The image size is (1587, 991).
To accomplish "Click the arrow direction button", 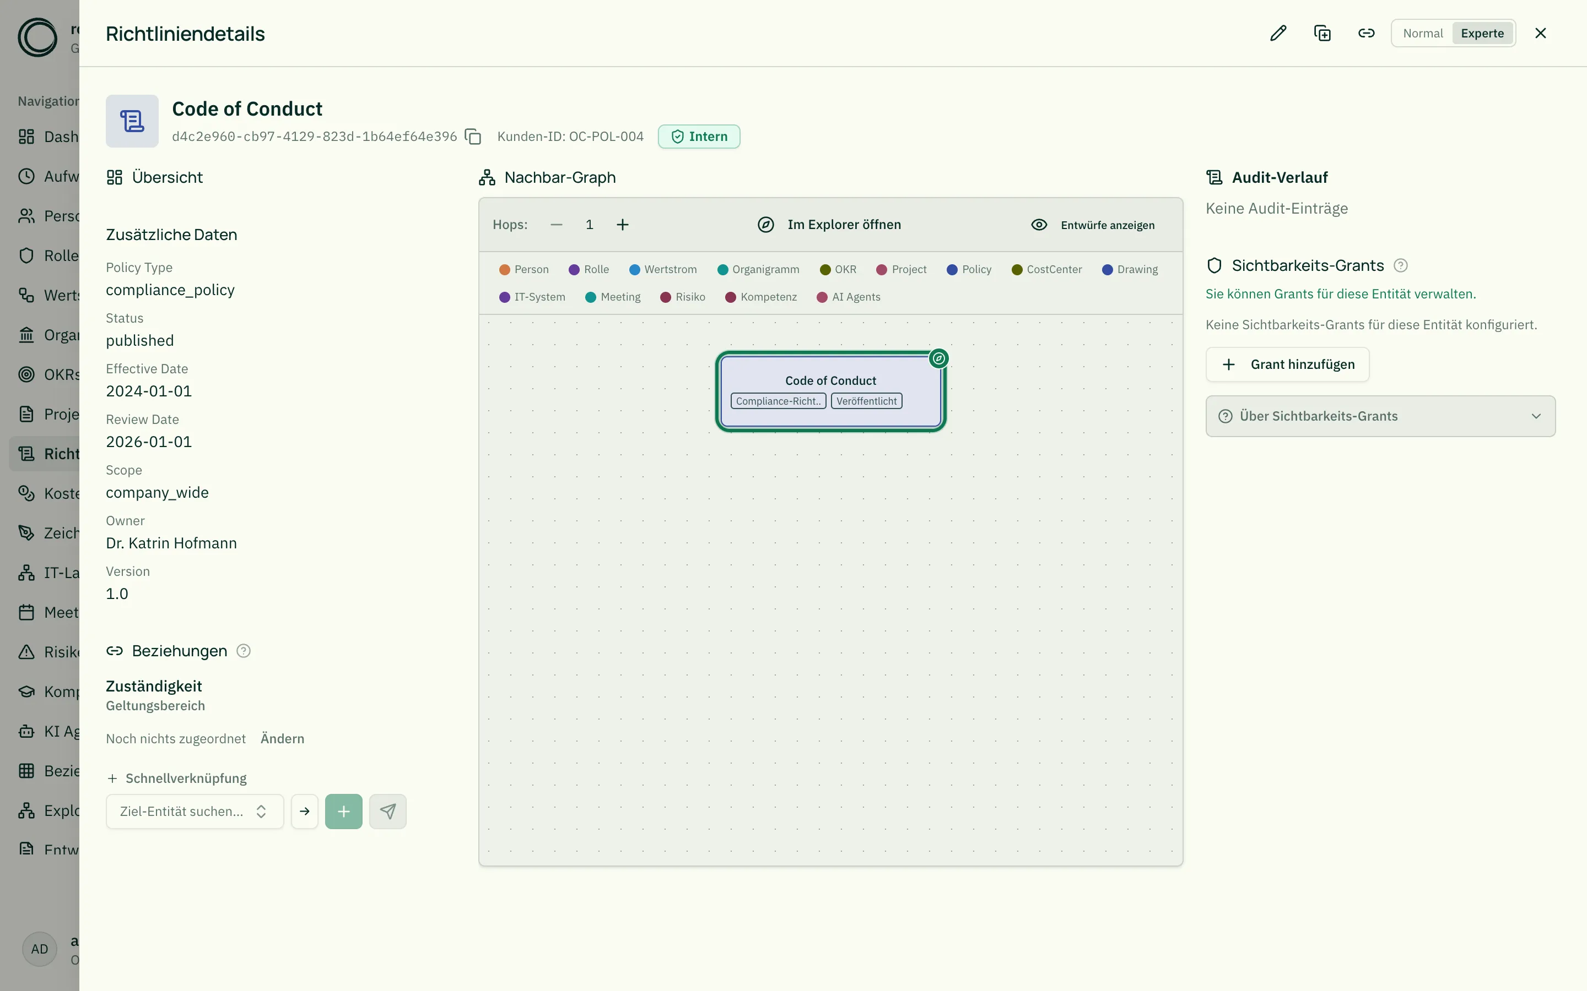I will tap(305, 812).
